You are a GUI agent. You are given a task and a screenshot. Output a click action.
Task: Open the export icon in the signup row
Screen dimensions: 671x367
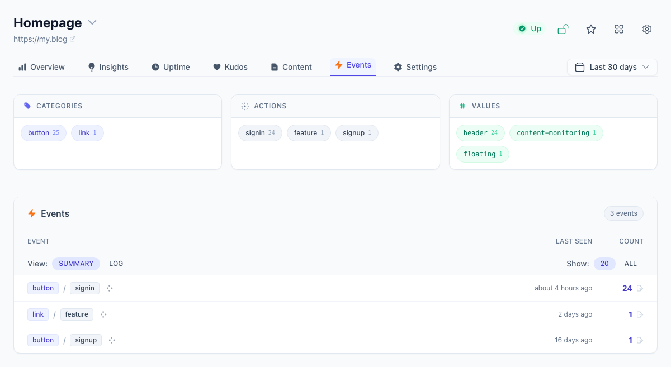640,340
